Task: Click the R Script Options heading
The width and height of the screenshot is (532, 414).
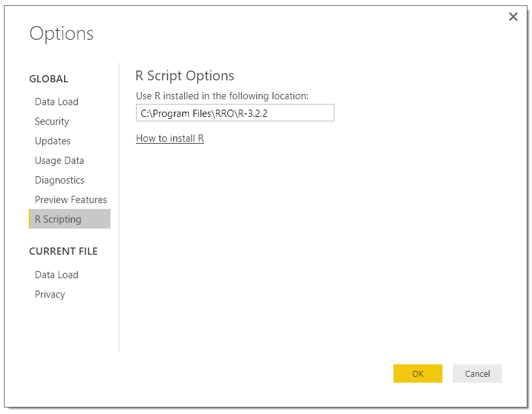Action: [184, 76]
